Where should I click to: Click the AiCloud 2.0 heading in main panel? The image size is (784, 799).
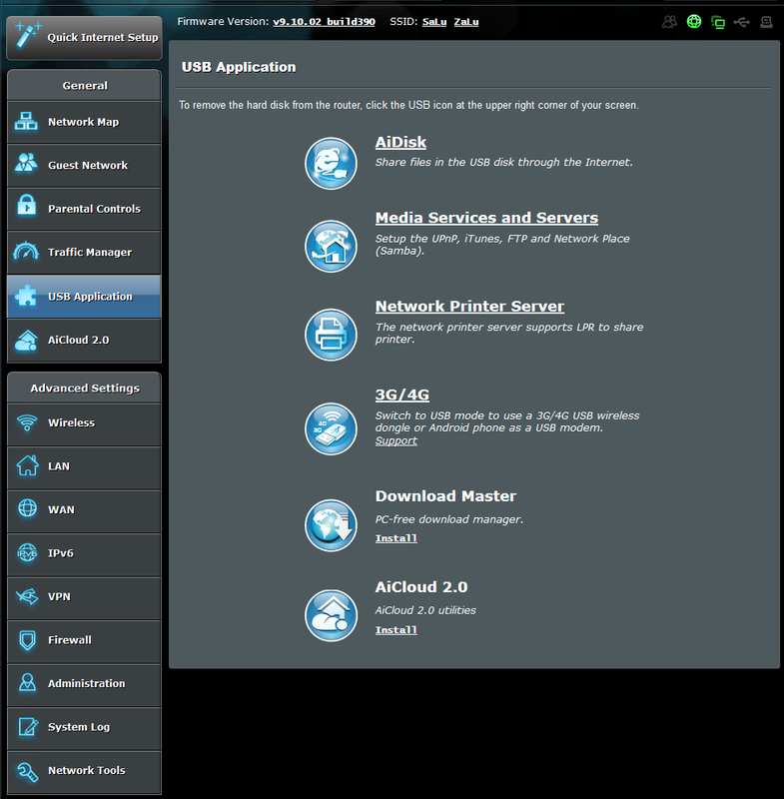click(421, 587)
